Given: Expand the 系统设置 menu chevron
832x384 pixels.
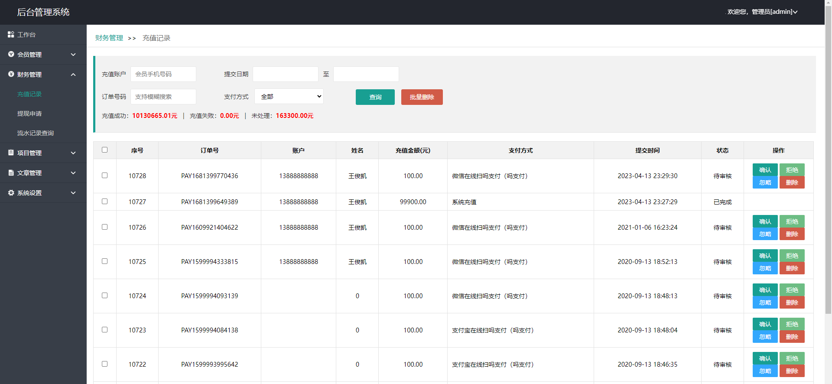Looking at the screenshot, I should tap(73, 193).
